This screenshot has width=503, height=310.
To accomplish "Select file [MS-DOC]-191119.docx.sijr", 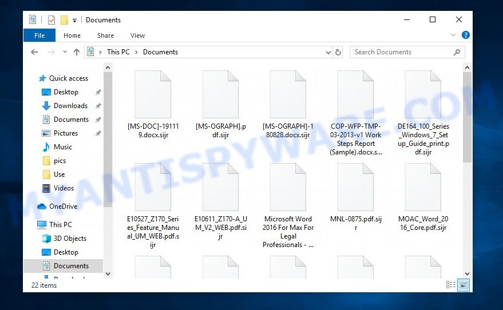I will 153,105.
